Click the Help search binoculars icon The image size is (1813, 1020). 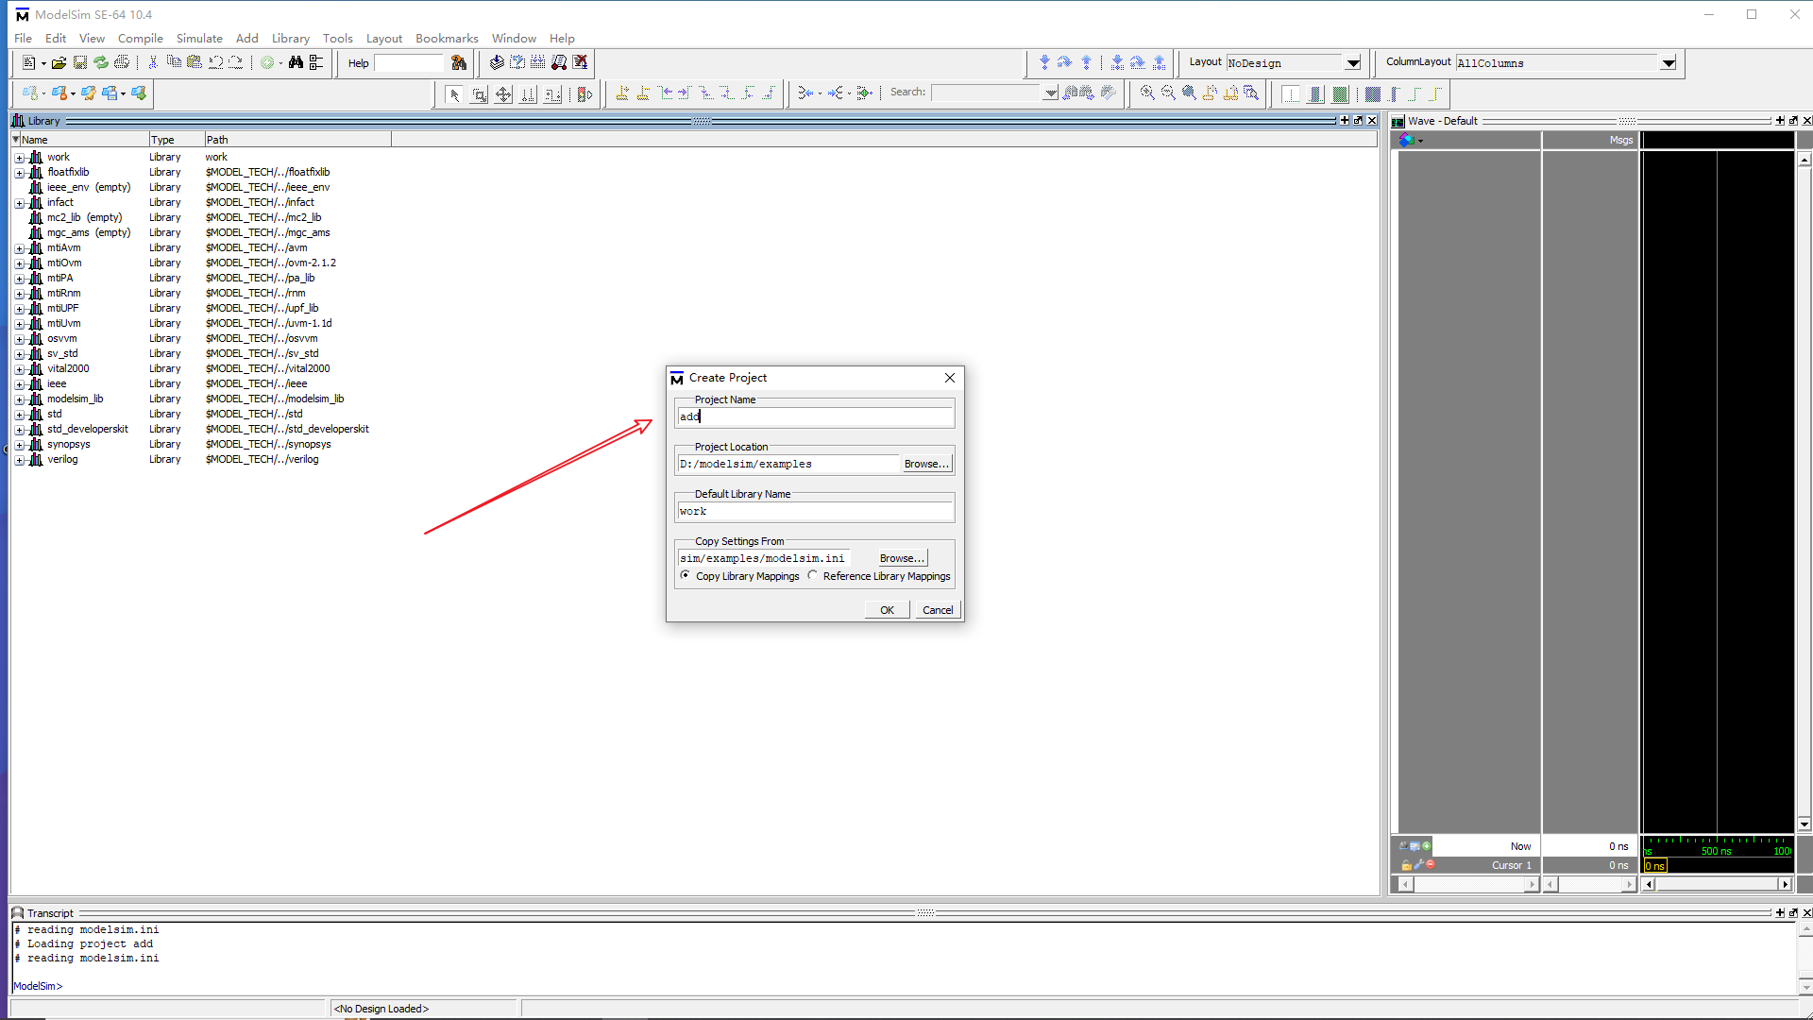[459, 63]
